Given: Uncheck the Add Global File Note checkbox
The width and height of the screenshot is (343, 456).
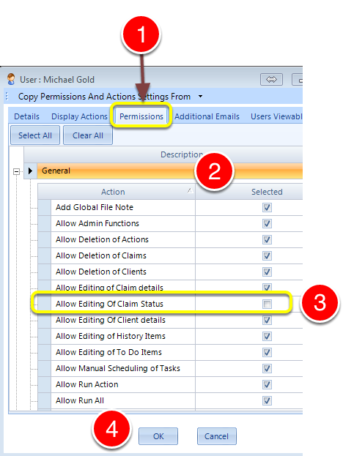Looking at the screenshot, I should (x=267, y=208).
